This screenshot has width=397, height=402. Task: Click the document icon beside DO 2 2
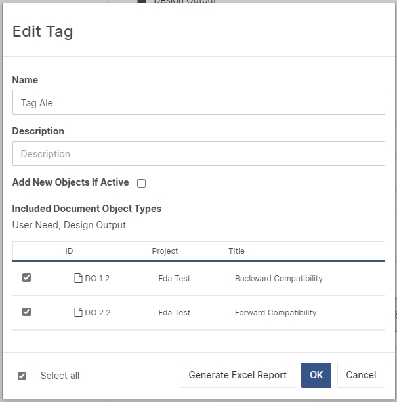tap(78, 313)
